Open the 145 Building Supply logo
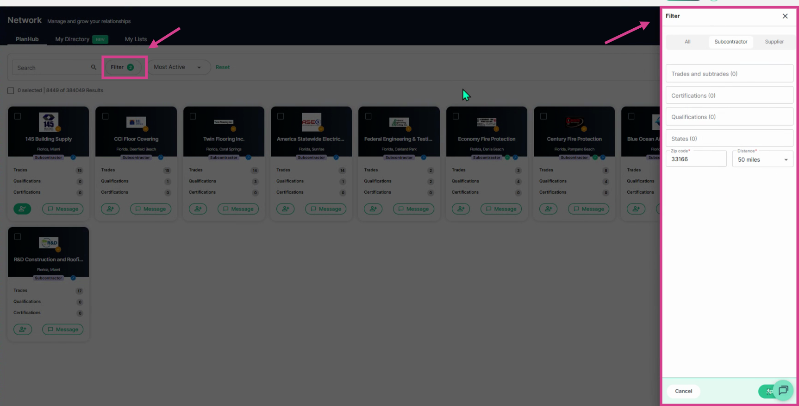The height and width of the screenshot is (406, 799). click(49, 122)
